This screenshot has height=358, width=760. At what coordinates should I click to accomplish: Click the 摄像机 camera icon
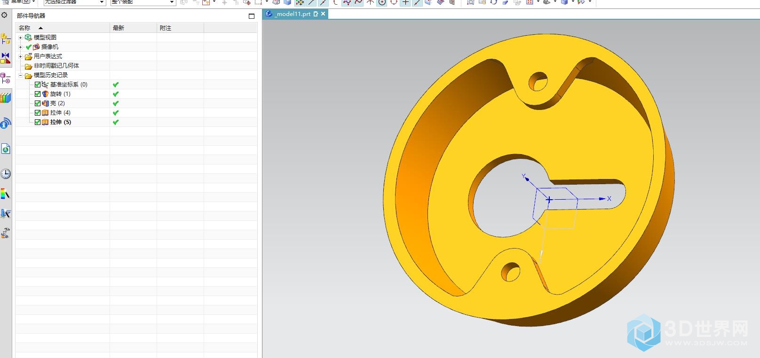click(x=36, y=47)
